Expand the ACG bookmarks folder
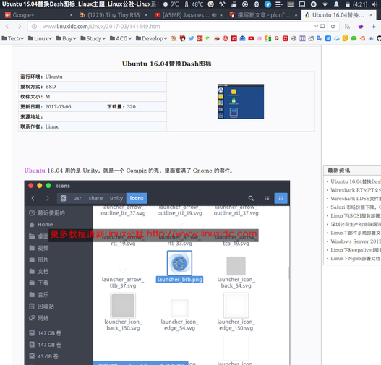The width and height of the screenshot is (381, 365). coord(121,38)
